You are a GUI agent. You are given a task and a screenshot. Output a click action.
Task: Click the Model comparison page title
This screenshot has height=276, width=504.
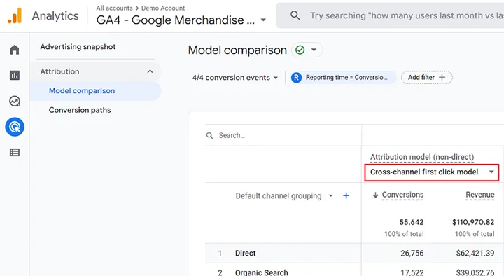pos(237,50)
